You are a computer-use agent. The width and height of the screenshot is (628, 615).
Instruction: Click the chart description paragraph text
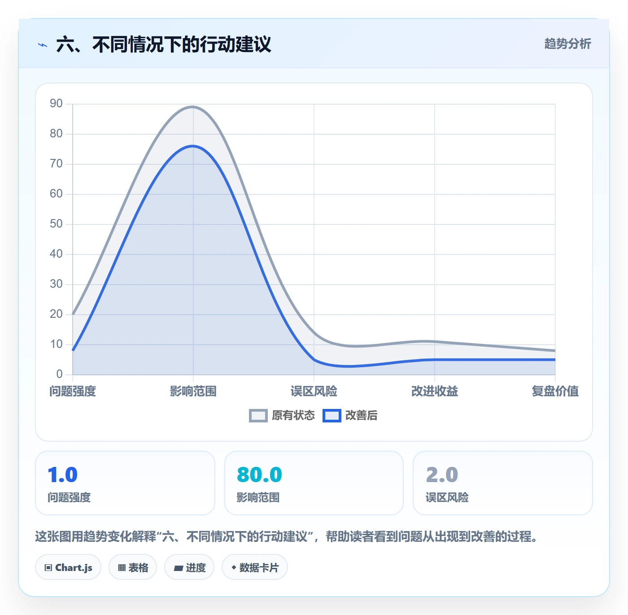click(287, 536)
